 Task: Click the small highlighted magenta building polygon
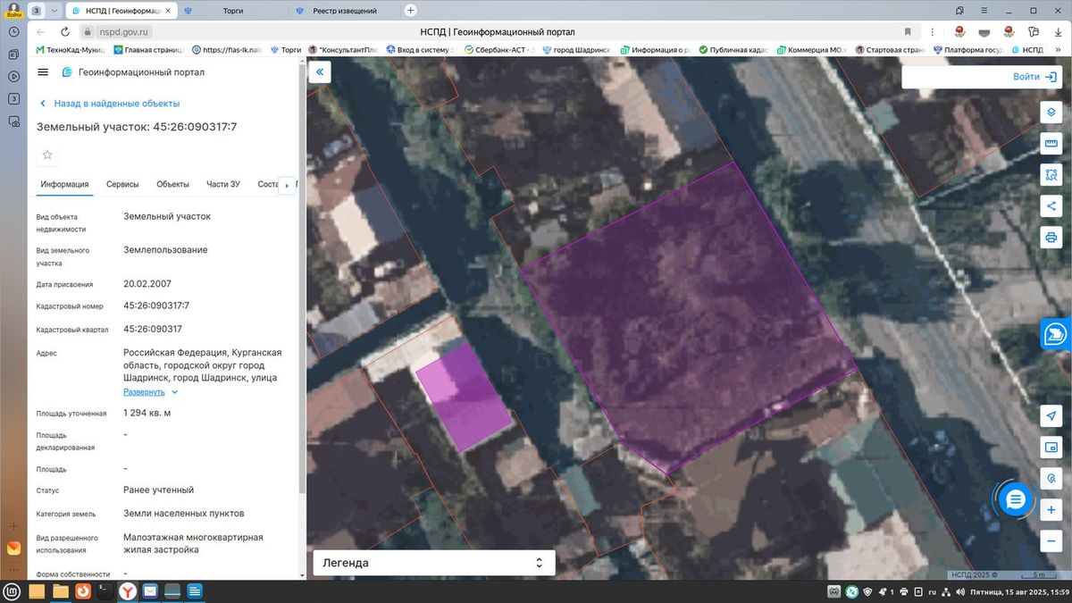pyautogui.click(x=463, y=398)
